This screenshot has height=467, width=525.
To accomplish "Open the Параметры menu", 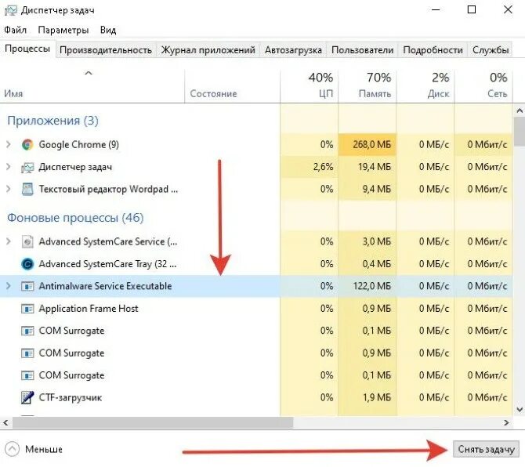I will [63, 30].
